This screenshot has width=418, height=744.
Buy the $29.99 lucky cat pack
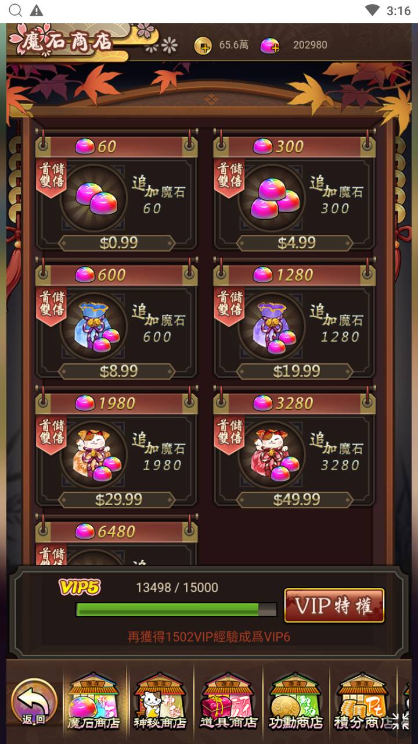pyautogui.click(x=118, y=499)
